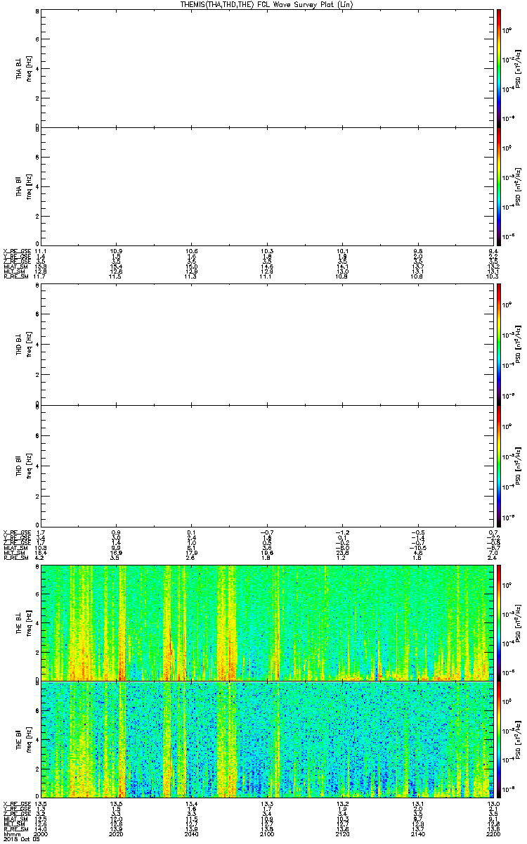Image resolution: width=527 pixels, height=844 pixels.
Task: Click the 'hhmm' time axis label
Action: pyautogui.click(x=11, y=834)
